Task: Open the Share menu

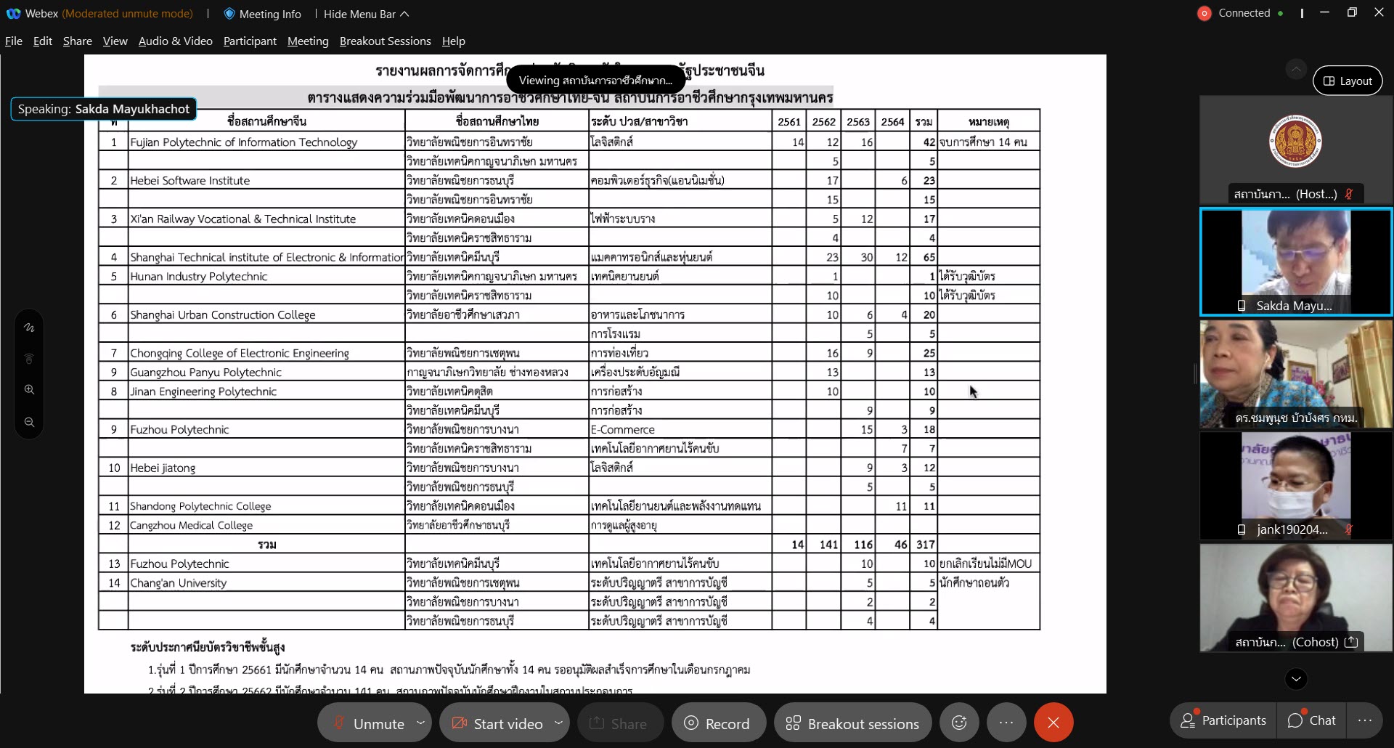Action: (x=77, y=41)
